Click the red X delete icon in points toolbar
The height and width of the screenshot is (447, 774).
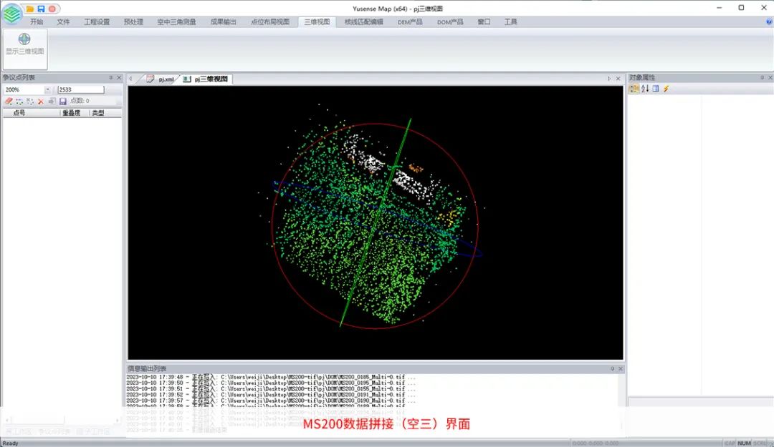41,102
